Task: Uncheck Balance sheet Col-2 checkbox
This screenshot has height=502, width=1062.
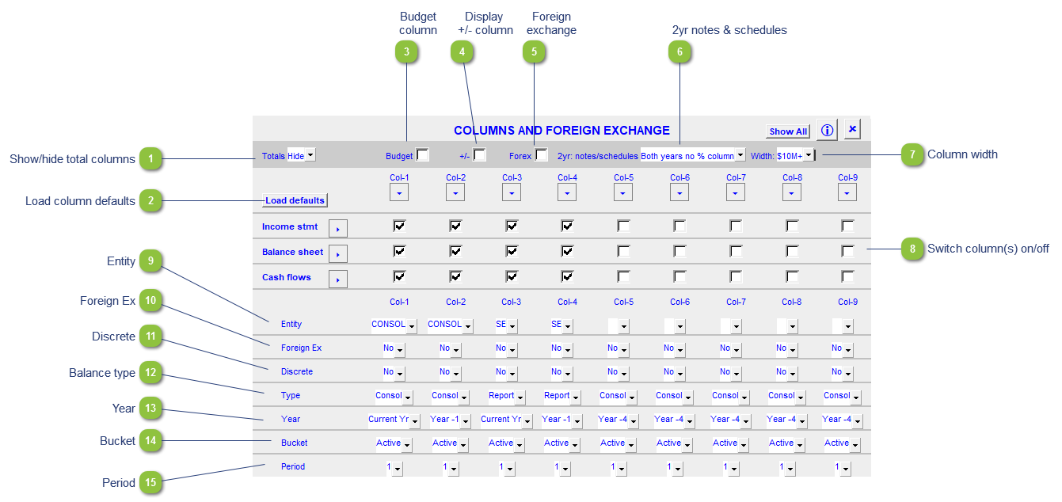Action: pyautogui.click(x=455, y=251)
